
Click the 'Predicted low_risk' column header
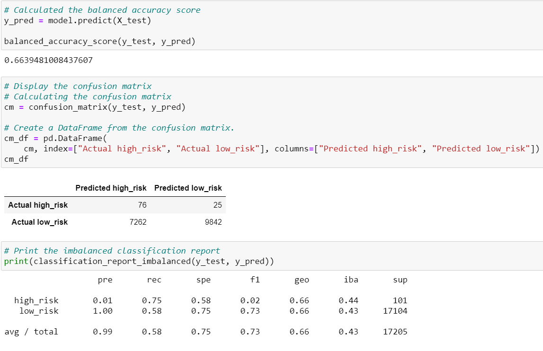click(x=189, y=188)
